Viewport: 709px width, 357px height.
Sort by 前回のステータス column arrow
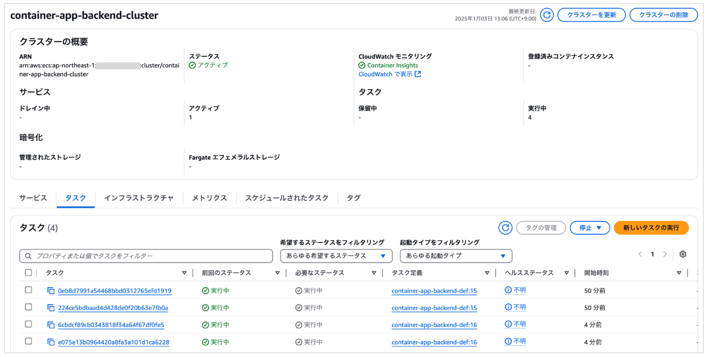pyautogui.click(x=278, y=273)
